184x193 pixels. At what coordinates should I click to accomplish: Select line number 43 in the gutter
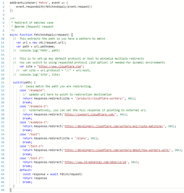[x=3, y=170]
